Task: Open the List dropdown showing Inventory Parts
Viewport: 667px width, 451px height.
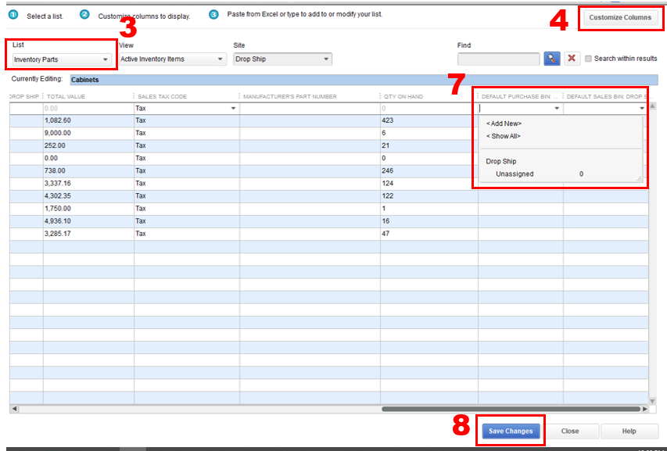Action: point(61,59)
